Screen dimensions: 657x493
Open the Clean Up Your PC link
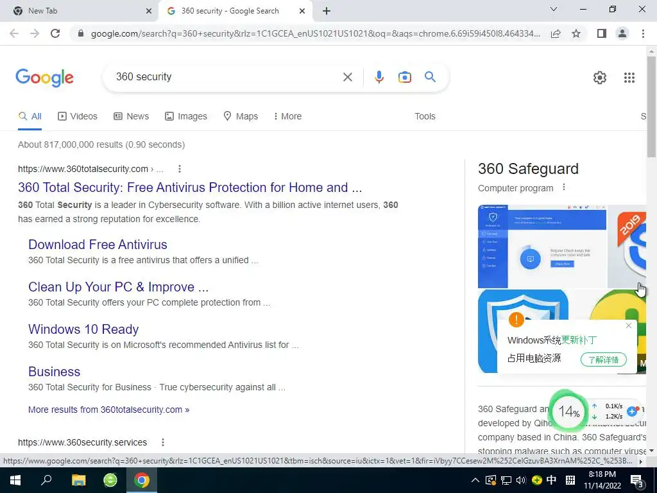point(118,287)
